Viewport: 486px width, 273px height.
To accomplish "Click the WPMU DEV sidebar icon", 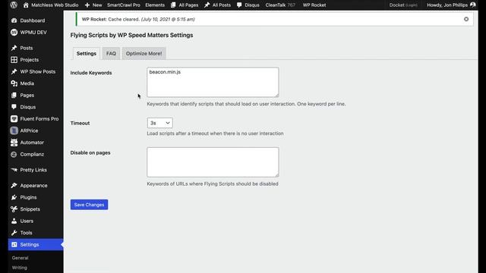I will pos(14,32).
